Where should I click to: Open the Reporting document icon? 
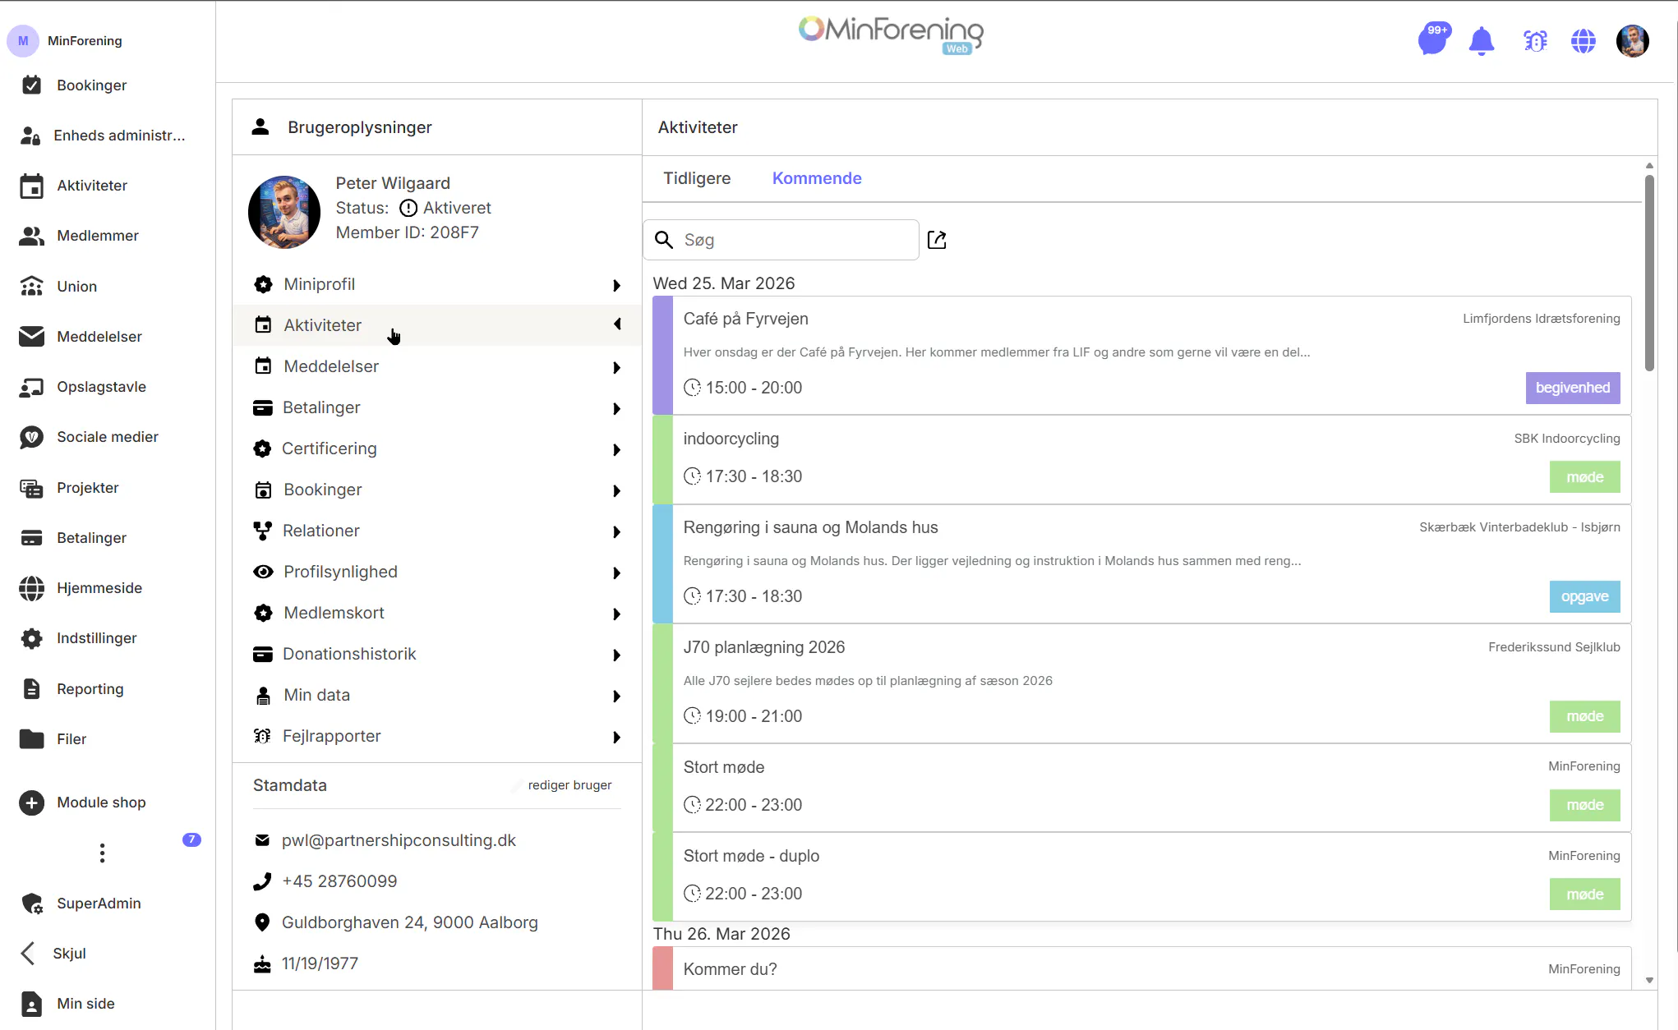coord(31,688)
